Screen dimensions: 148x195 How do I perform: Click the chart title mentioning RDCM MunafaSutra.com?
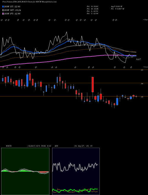pos(29,2)
